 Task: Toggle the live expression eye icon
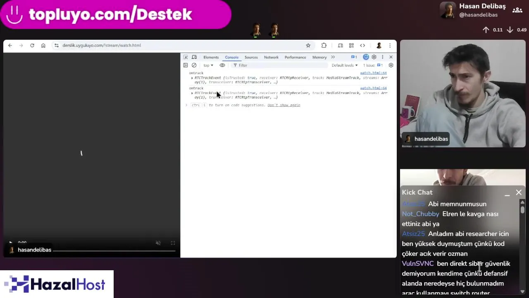(x=222, y=65)
